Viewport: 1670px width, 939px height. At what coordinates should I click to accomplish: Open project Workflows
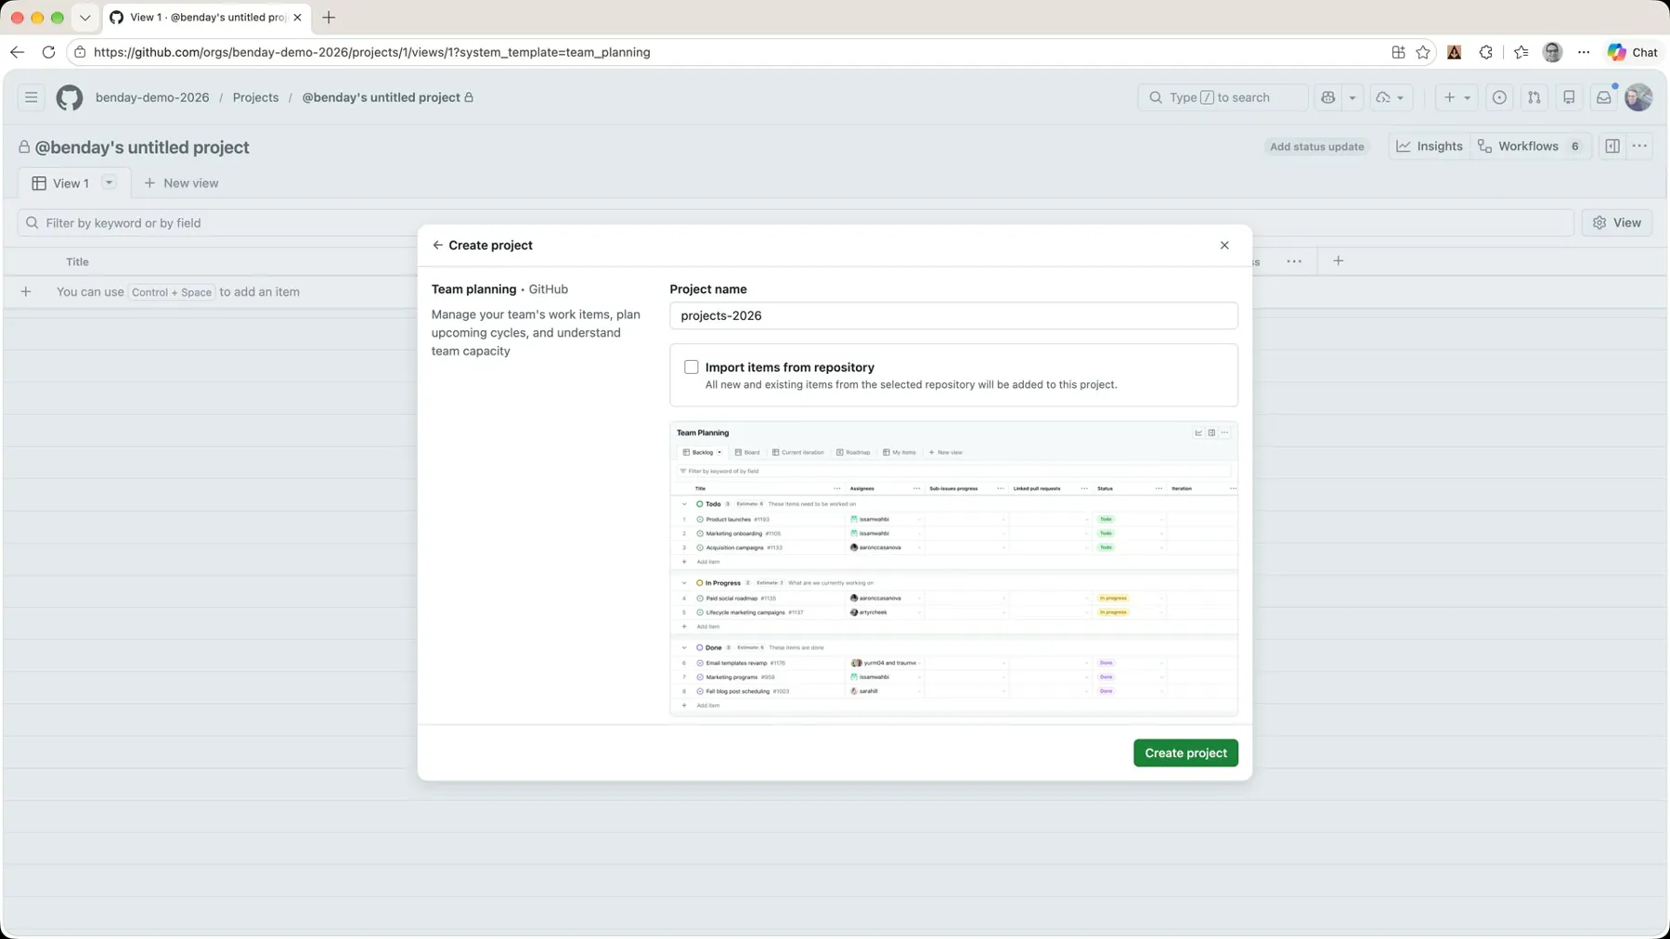pos(1532,146)
